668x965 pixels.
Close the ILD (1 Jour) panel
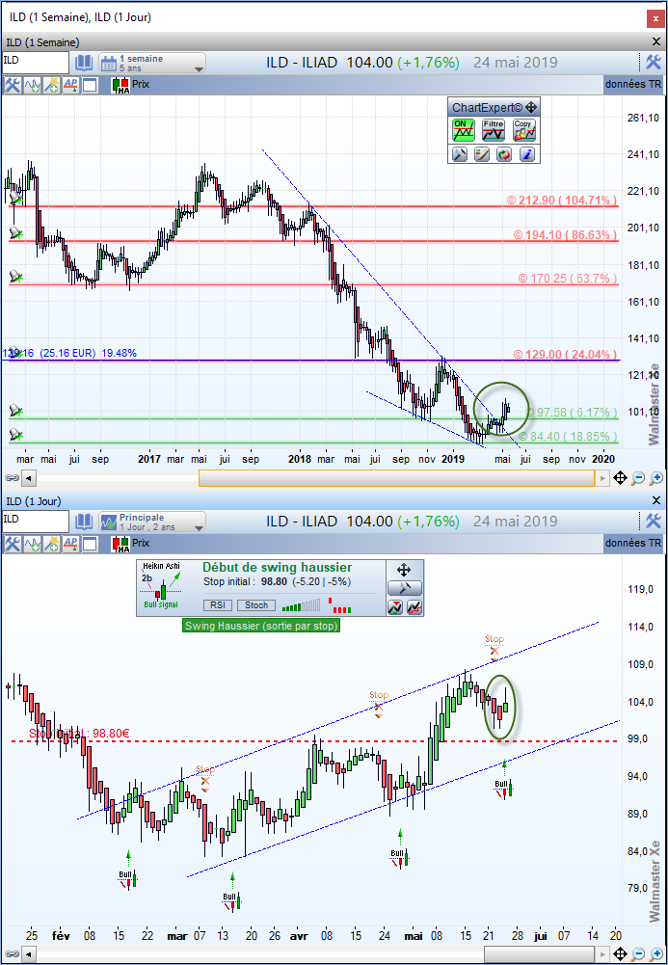tap(655, 501)
